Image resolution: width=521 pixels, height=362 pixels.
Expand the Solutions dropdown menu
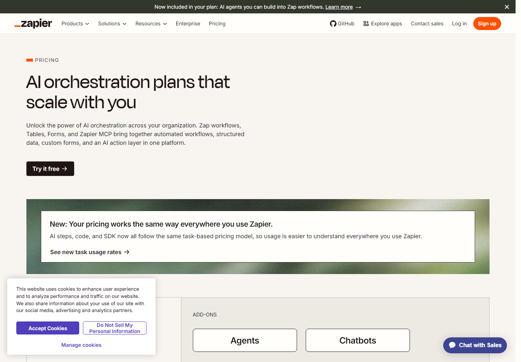tap(112, 24)
